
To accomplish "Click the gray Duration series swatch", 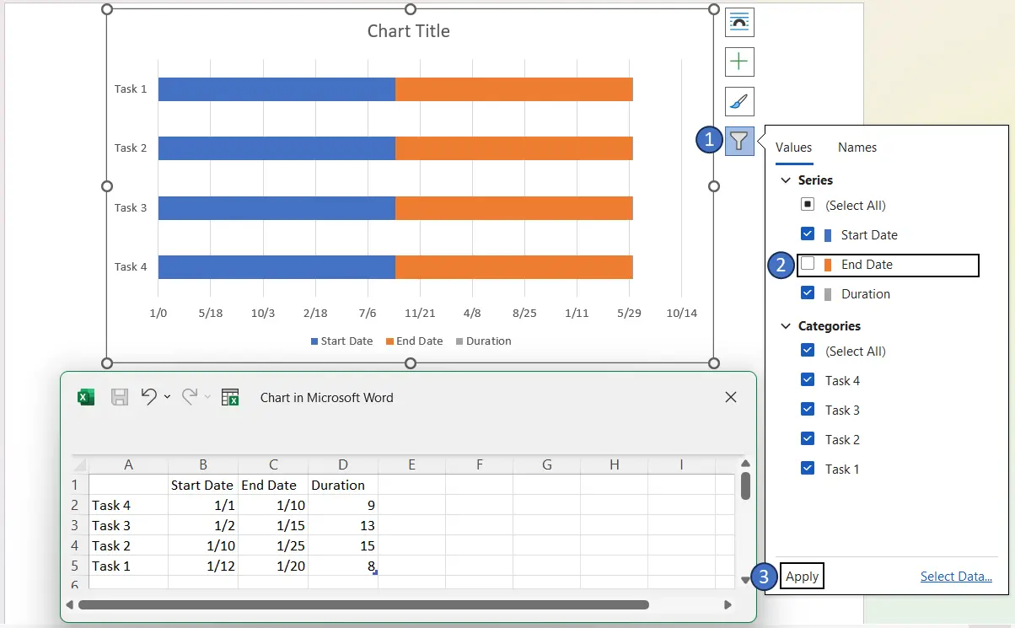I will point(827,294).
